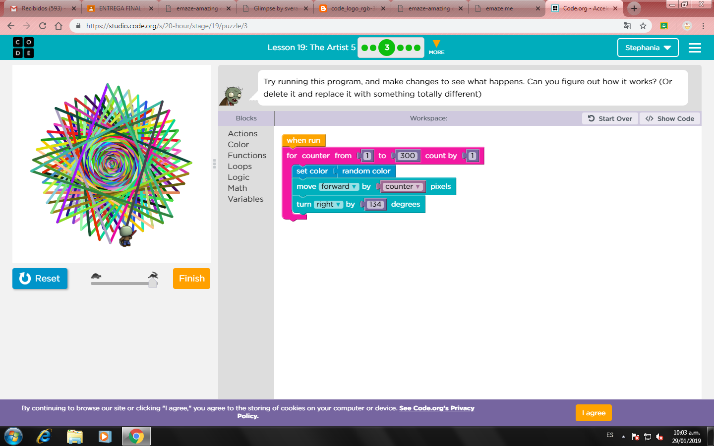Viewport: 714px width, 446px height.
Task: Select the Actions block category
Action: (x=242, y=134)
